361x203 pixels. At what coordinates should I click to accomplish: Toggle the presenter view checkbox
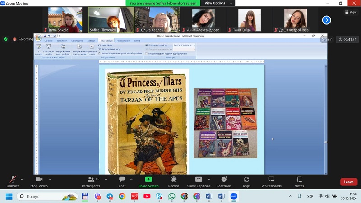[x=146, y=53]
